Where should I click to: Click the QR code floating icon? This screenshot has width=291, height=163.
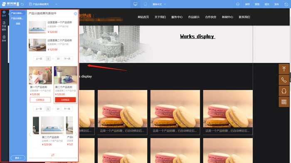[x=284, y=102]
